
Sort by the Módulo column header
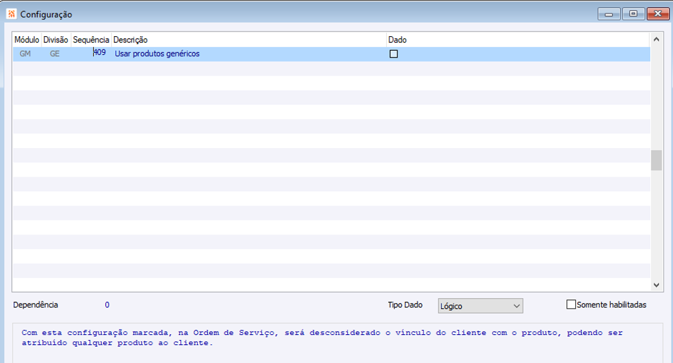[27, 40]
